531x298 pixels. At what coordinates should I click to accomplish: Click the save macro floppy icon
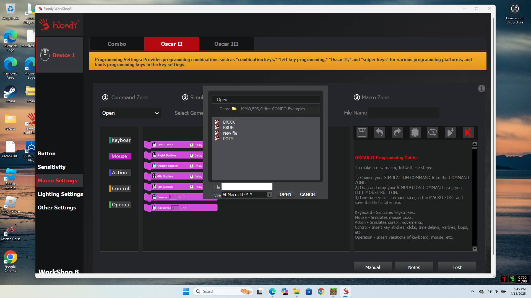(362, 132)
